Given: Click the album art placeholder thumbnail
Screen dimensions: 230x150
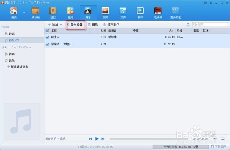Looking at the screenshot, I should pos(22,122).
